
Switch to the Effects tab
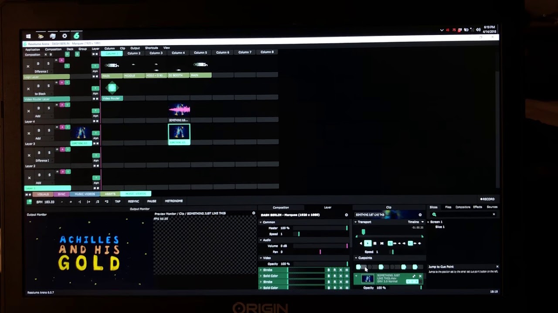(477, 207)
